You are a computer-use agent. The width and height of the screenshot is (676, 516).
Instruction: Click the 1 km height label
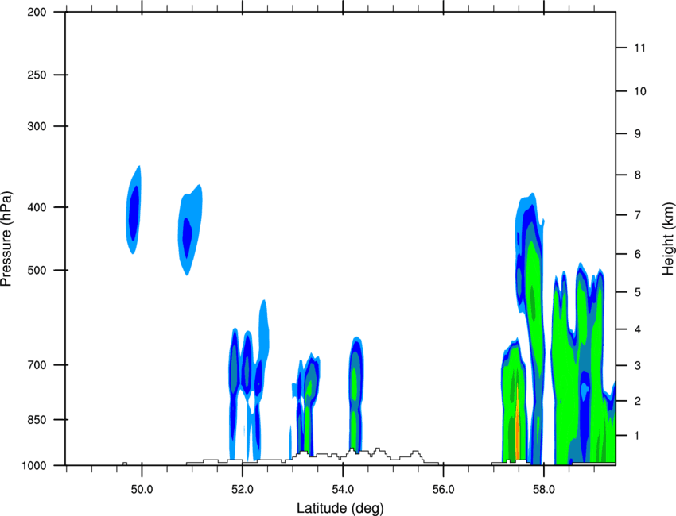tap(638, 436)
